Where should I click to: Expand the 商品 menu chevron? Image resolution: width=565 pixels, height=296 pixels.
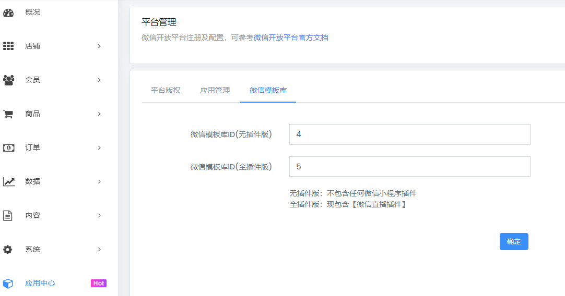(x=99, y=114)
